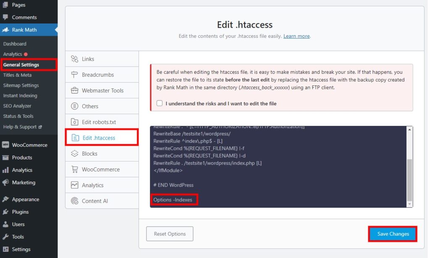Click the Others circle list icon
This screenshot has height=258, width=430.
click(x=75, y=106)
